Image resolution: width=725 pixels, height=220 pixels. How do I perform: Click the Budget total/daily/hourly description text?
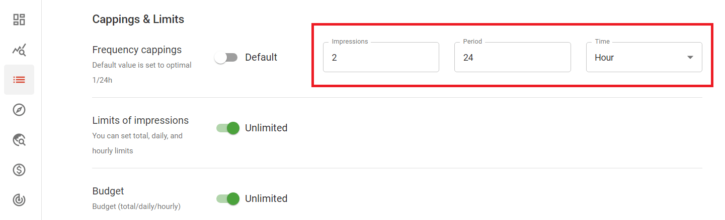[136, 206]
